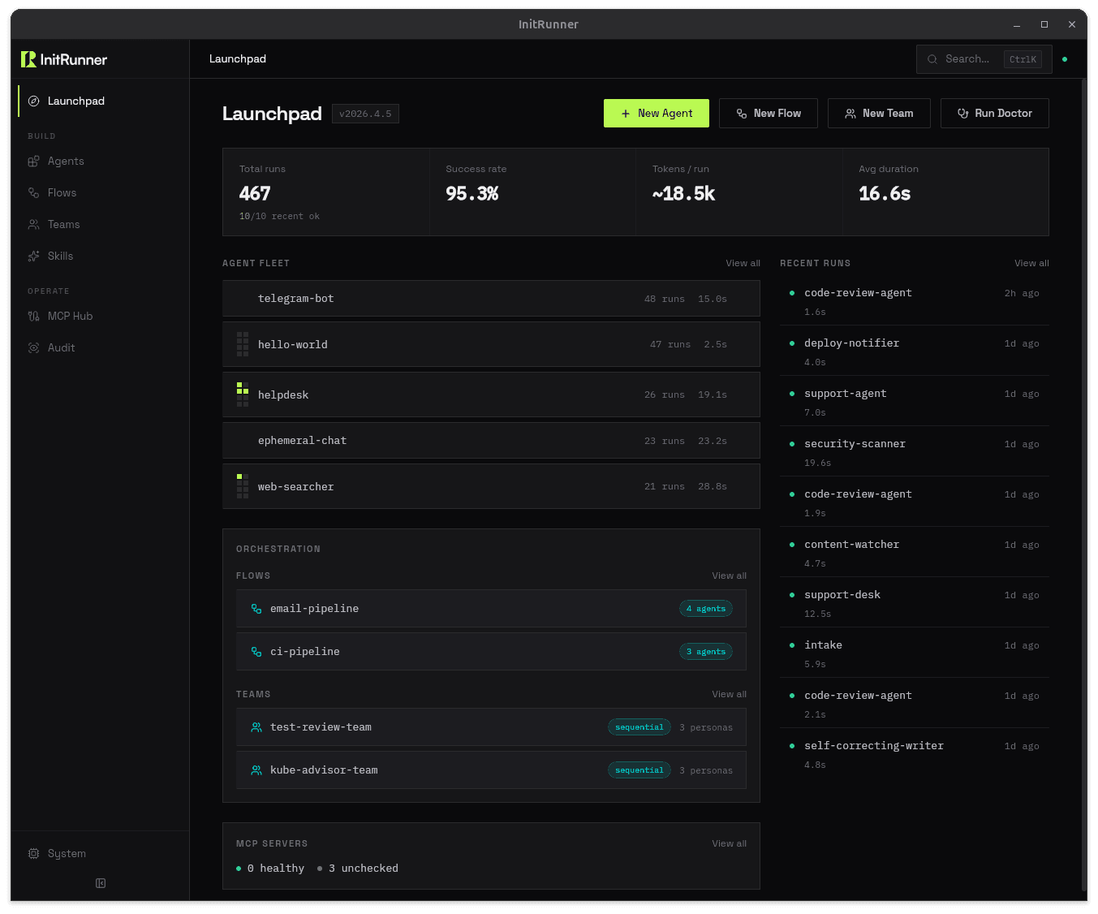This screenshot has height=914, width=1098.
Task: Click the Teams sidebar icon
Action: coord(34,225)
